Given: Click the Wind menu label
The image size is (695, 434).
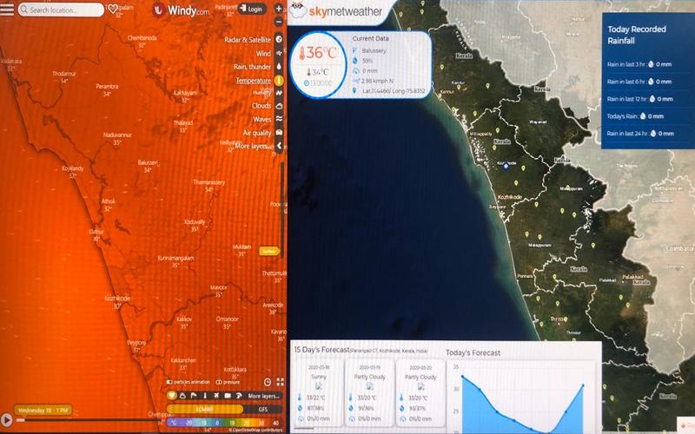Looking at the screenshot, I should pyautogui.click(x=263, y=53).
